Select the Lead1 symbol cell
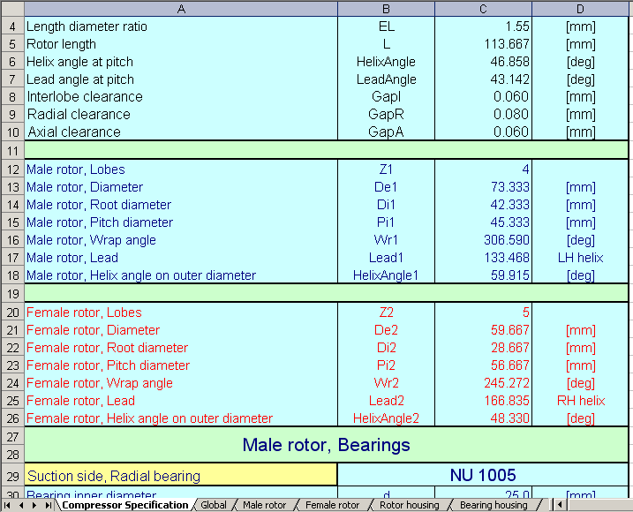The image size is (633, 512). click(x=386, y=258)
